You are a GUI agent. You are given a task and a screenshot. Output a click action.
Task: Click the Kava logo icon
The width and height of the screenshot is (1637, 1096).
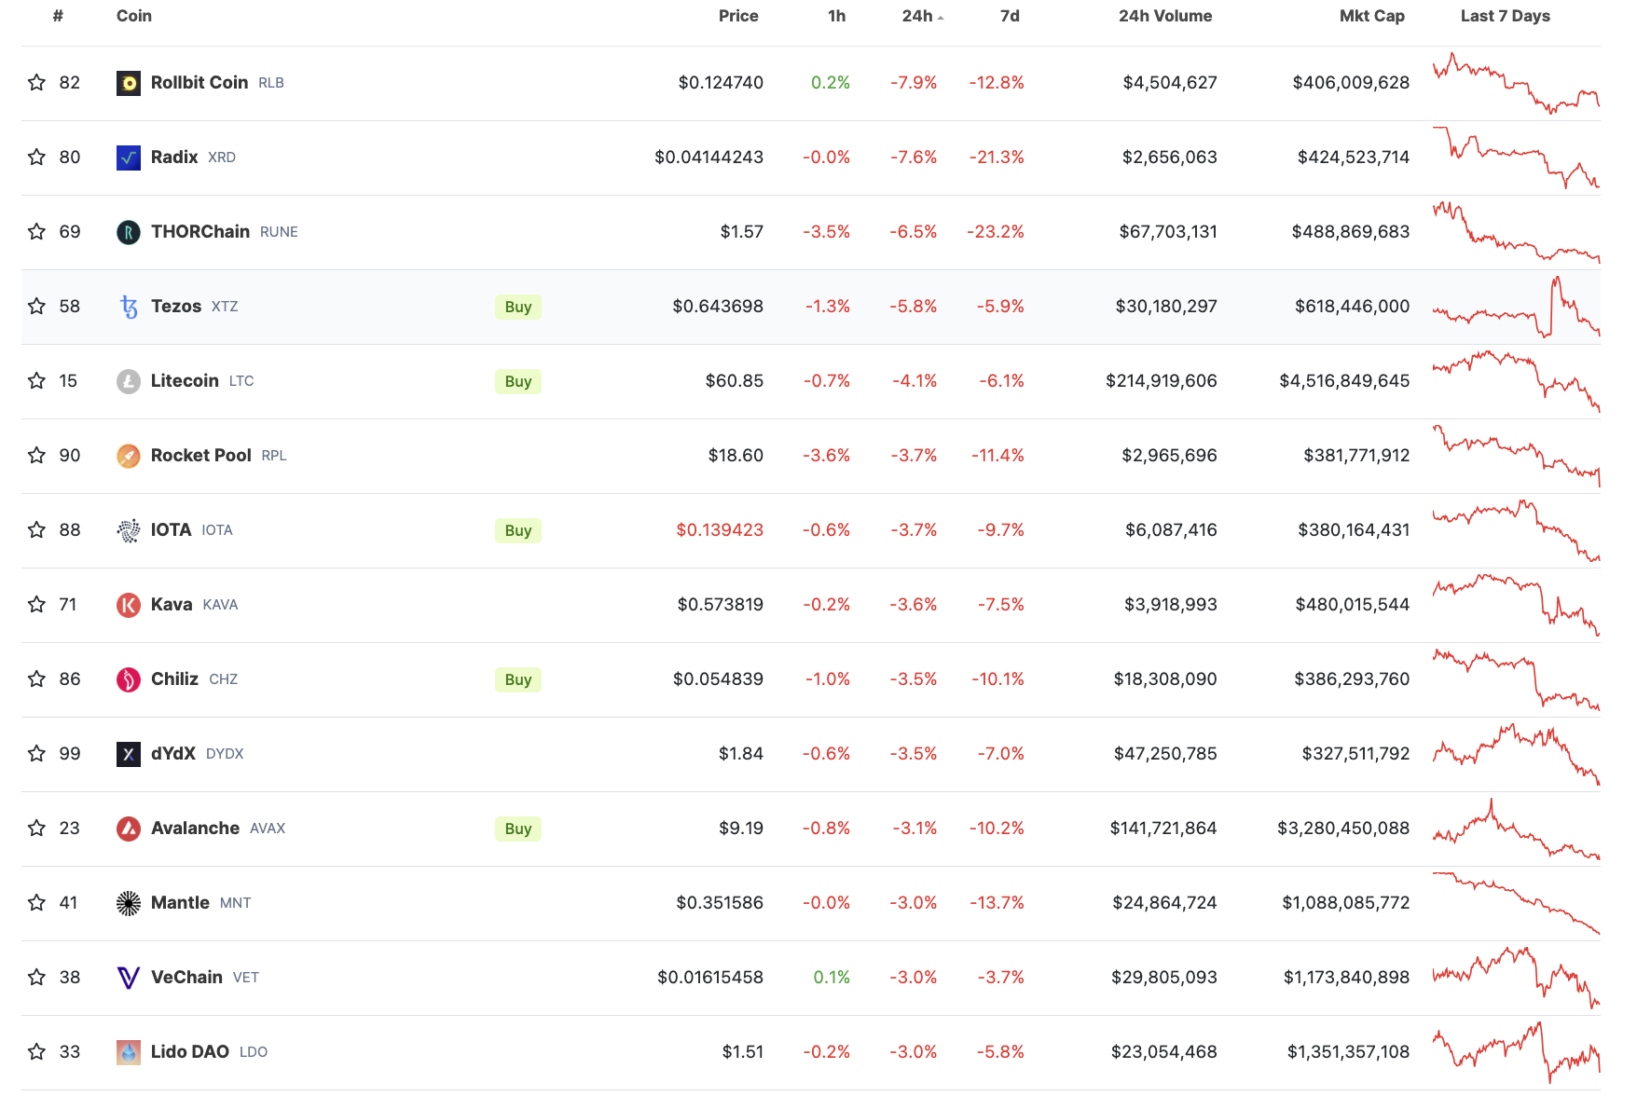tap(129, 605)
